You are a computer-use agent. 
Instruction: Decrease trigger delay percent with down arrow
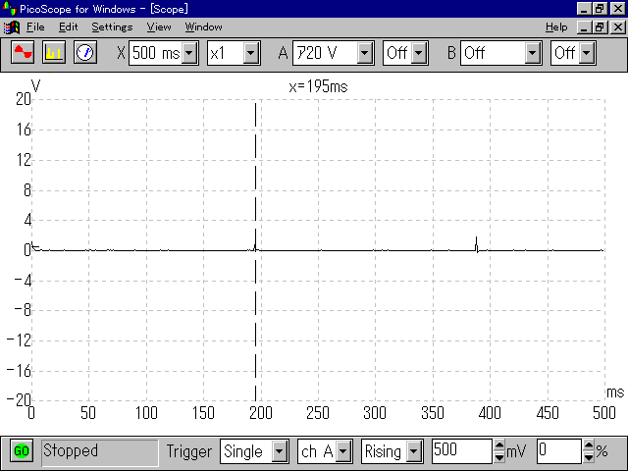(589, 457)
